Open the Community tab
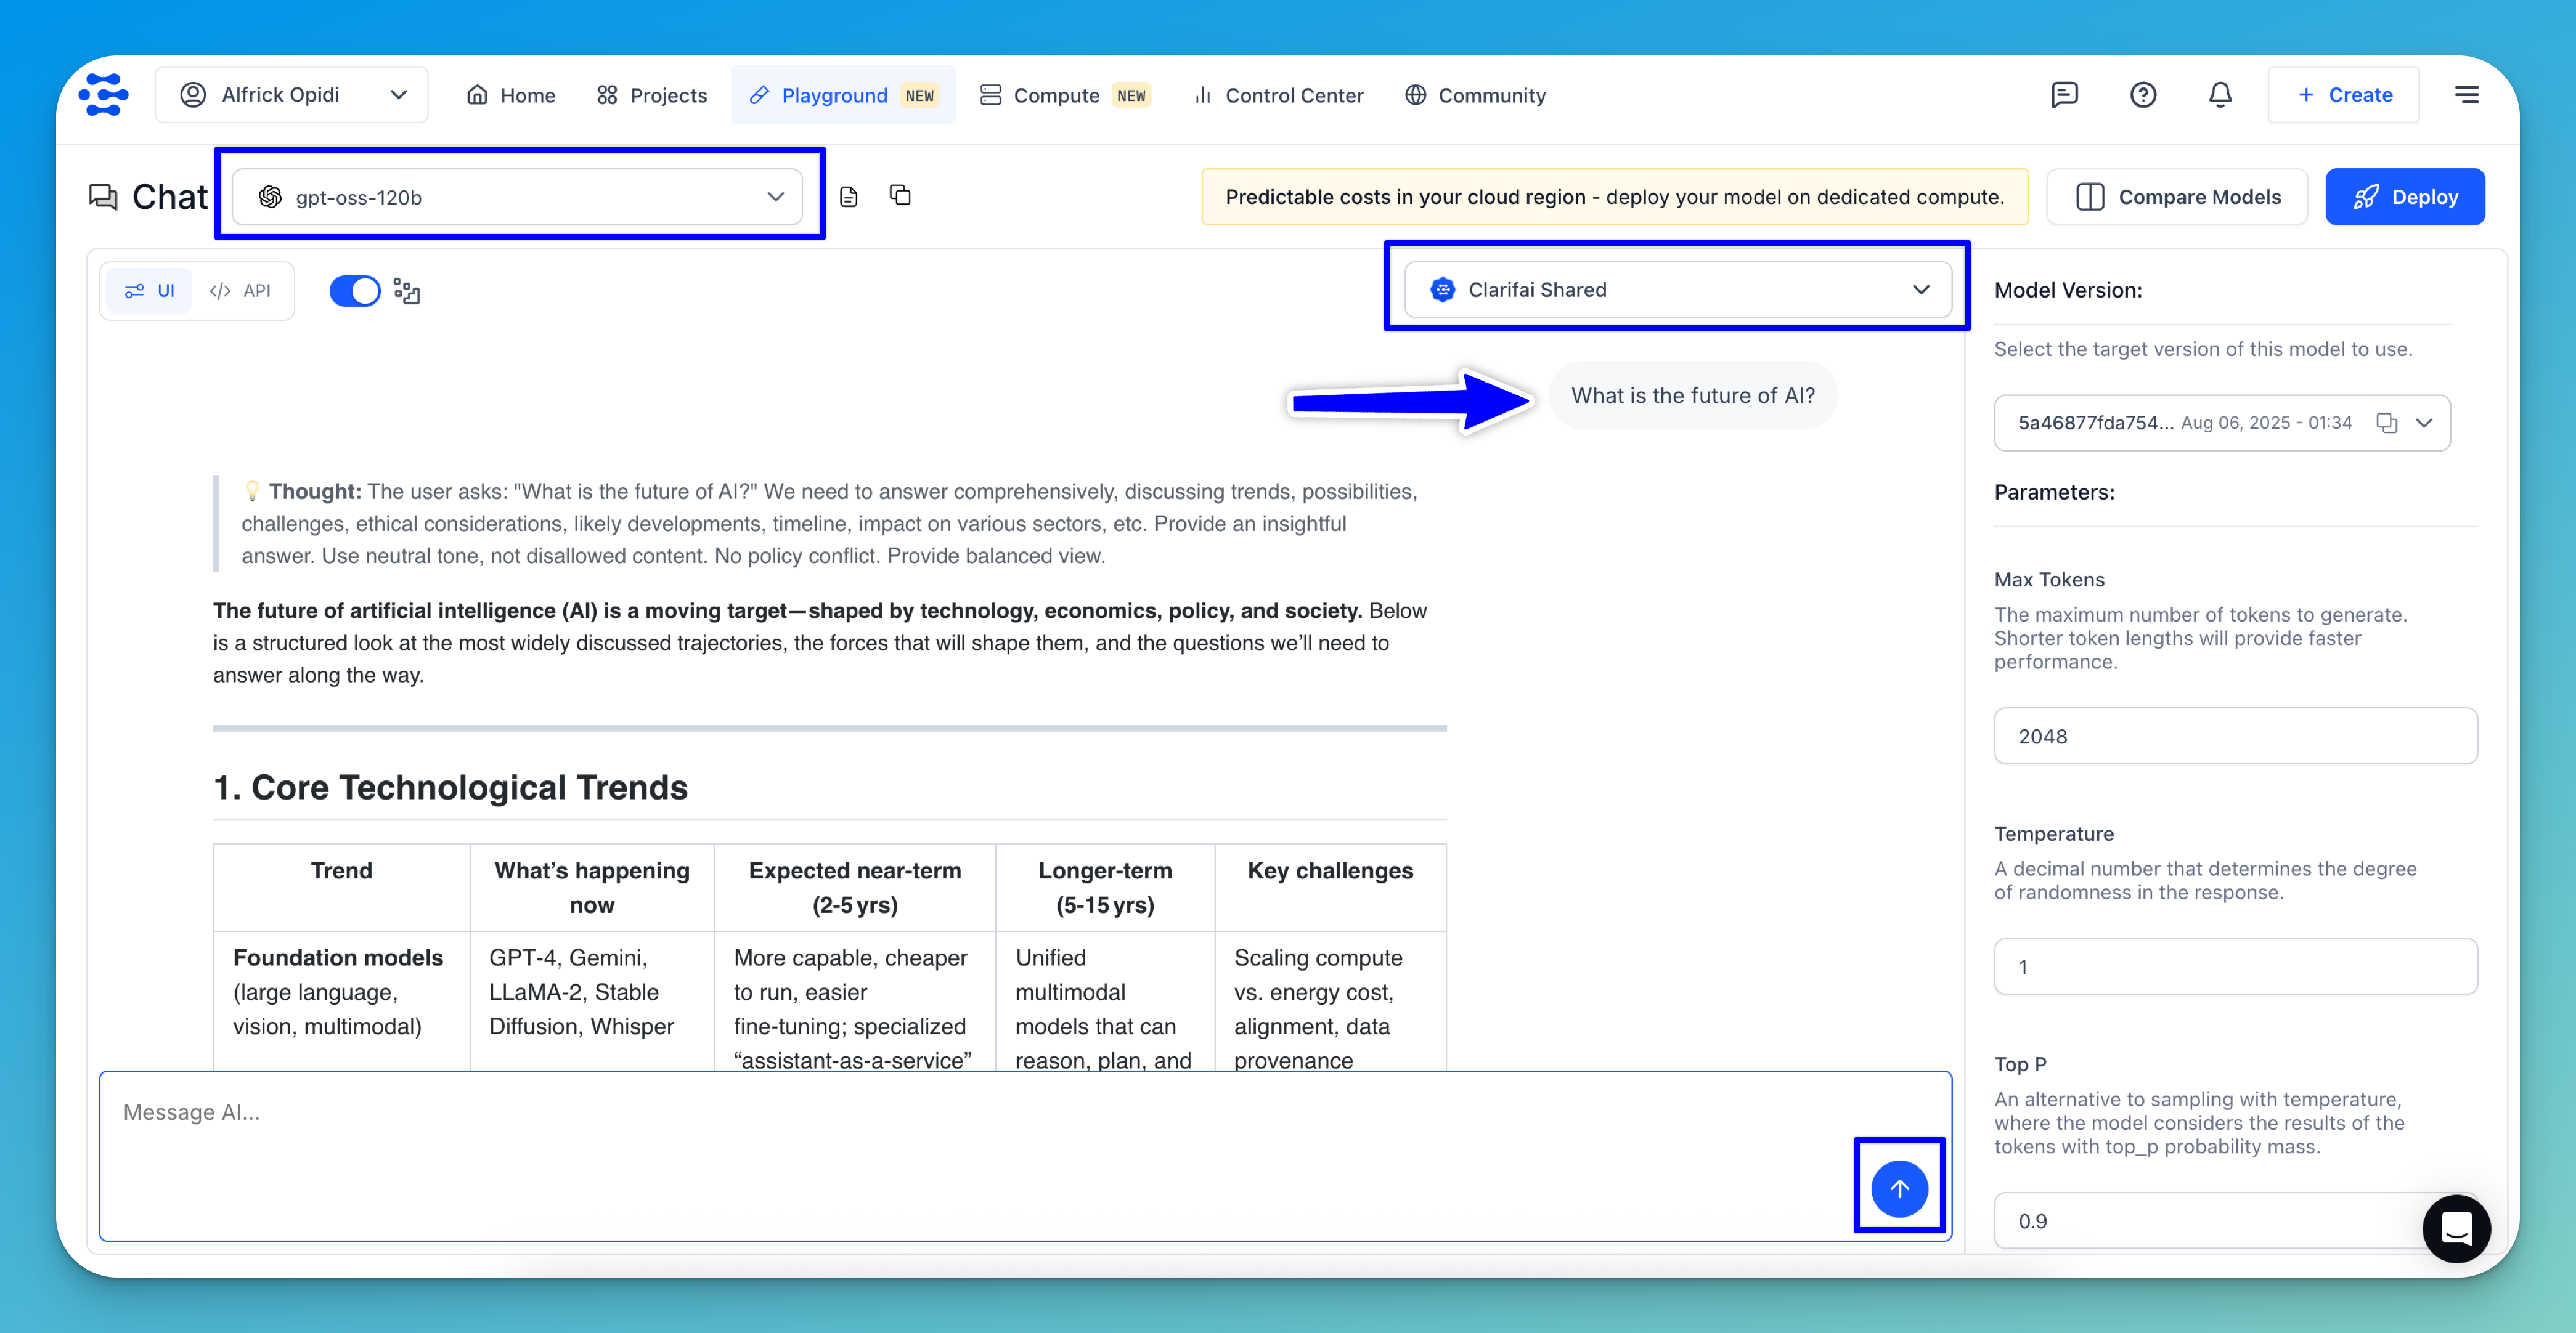Viewport: 2576px width, 1333px height. 1475,95
